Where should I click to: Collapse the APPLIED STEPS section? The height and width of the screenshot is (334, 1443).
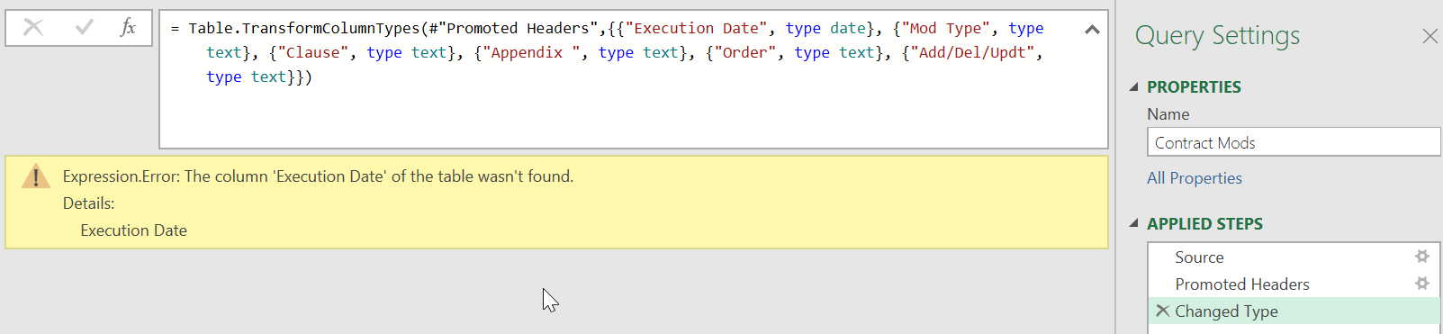(x=1134, y=224)
